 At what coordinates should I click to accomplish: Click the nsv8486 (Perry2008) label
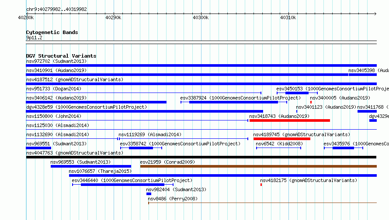173,199
